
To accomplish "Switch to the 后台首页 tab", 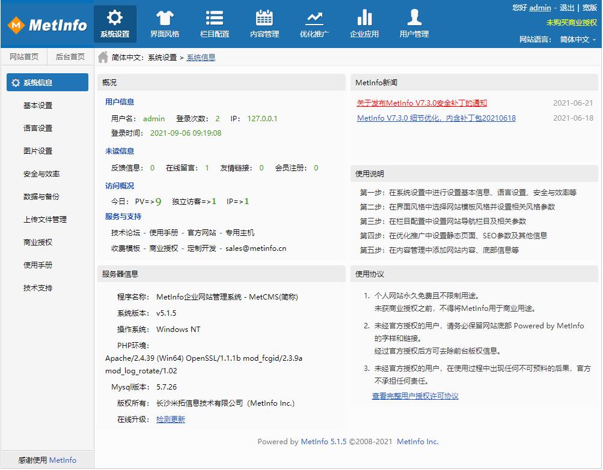I will coord(70,57).
